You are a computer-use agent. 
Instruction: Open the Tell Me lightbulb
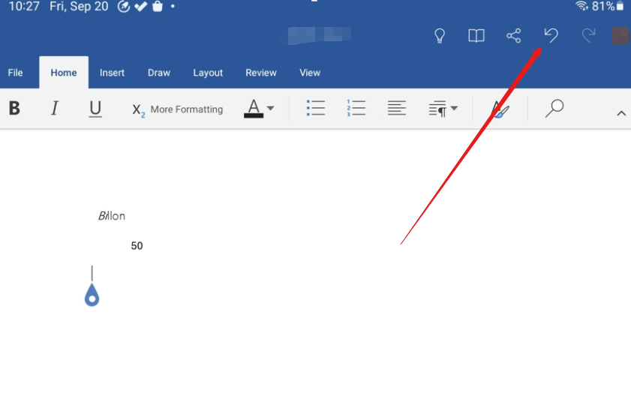coord(440,36)
